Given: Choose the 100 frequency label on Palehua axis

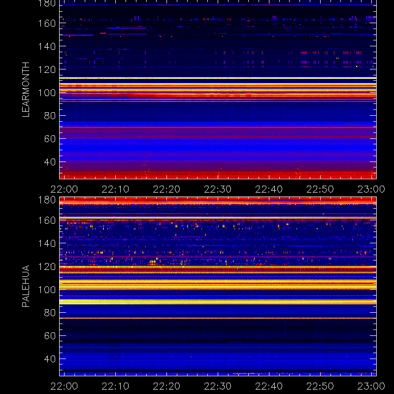Looking at the screenshot, I should 47,290.
